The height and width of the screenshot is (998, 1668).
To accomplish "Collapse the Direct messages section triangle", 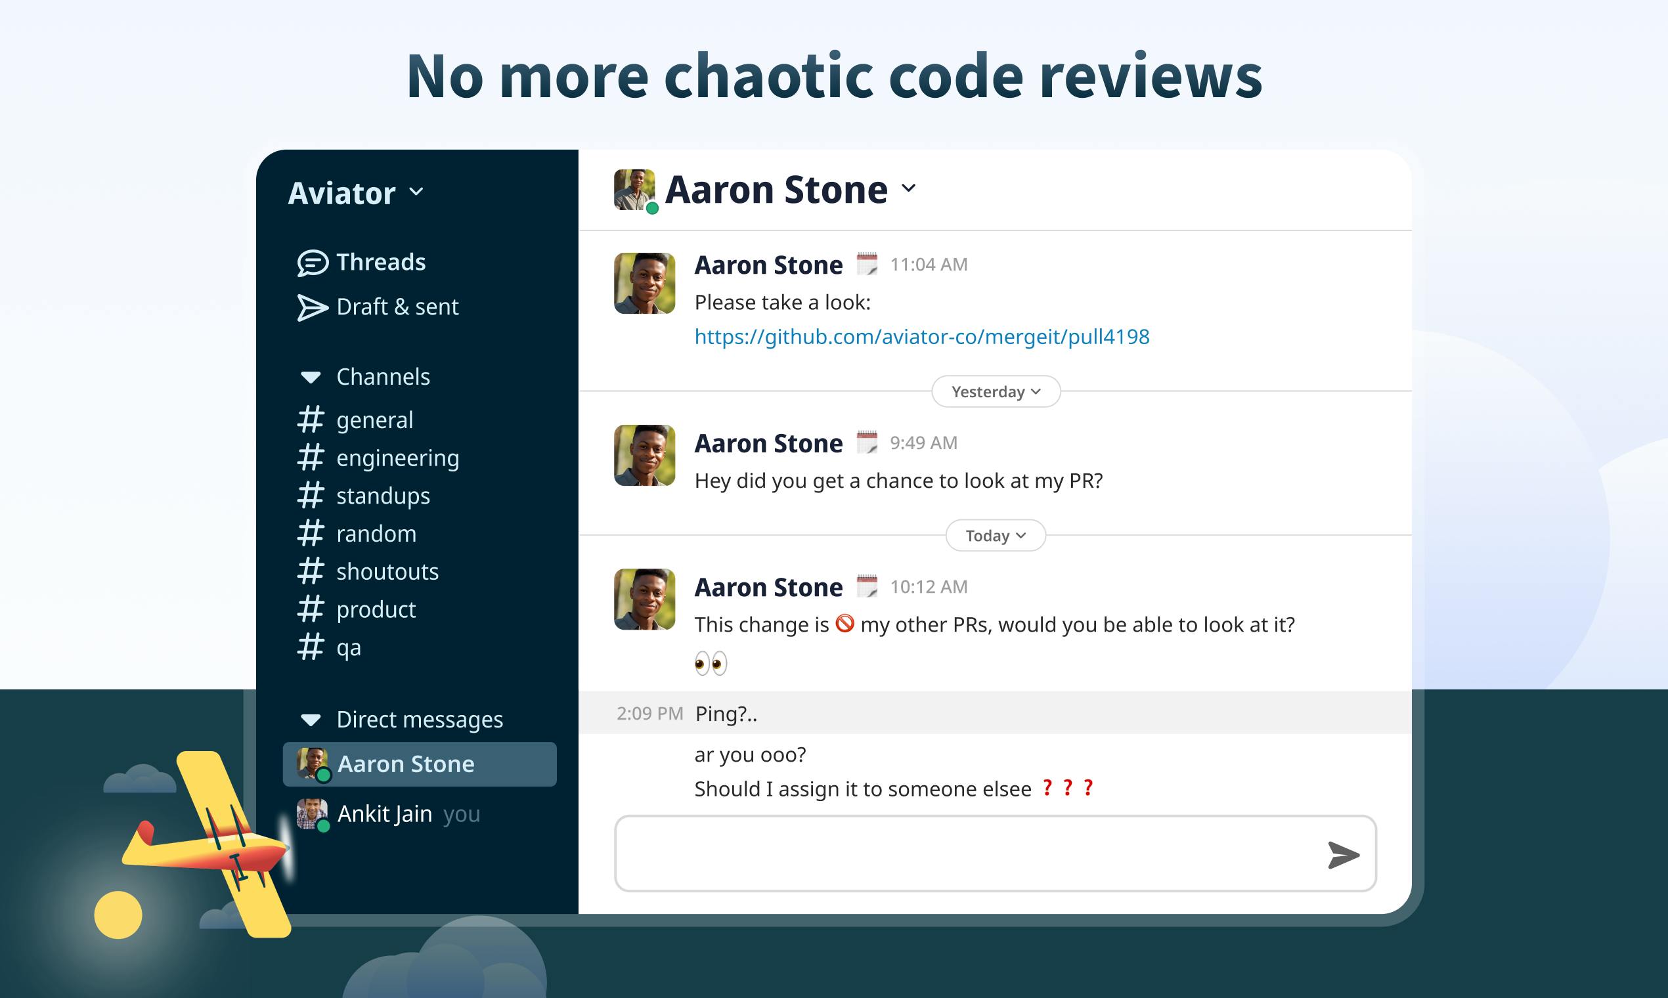I will click(311, 720).
